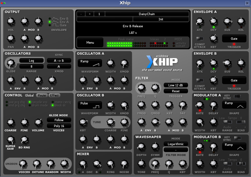Open Envelope A Gate trigger selector
251x177 pixels.
pos(234,39)
